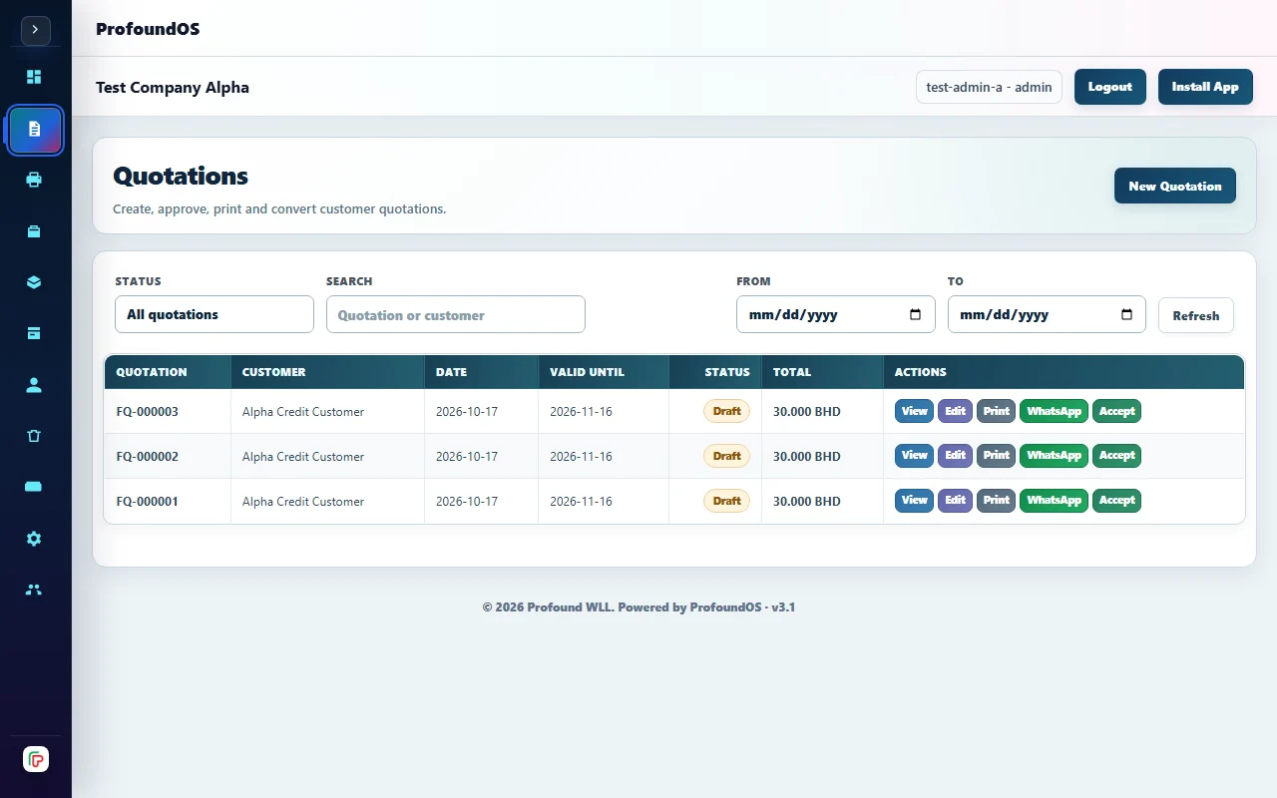Edit quotation FQ-000003
1277x798 pixels.
tap(955, 411)
